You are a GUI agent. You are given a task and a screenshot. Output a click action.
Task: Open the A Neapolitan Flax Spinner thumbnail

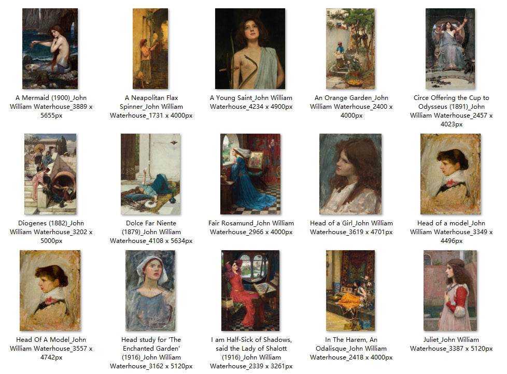click(150, 49)
